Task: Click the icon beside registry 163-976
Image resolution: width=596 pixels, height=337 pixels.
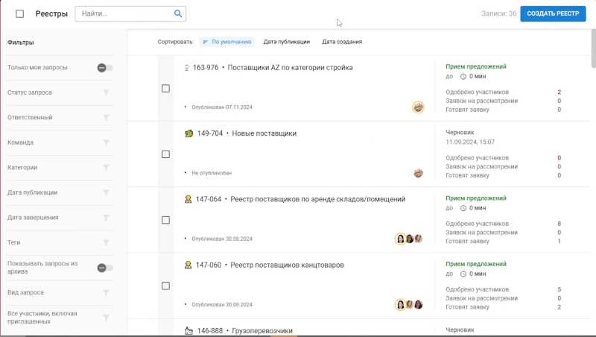Action: click(x=187, y=68)
